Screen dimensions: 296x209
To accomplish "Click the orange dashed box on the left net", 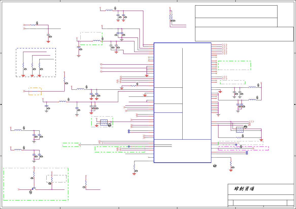I will tap(35, 91).
